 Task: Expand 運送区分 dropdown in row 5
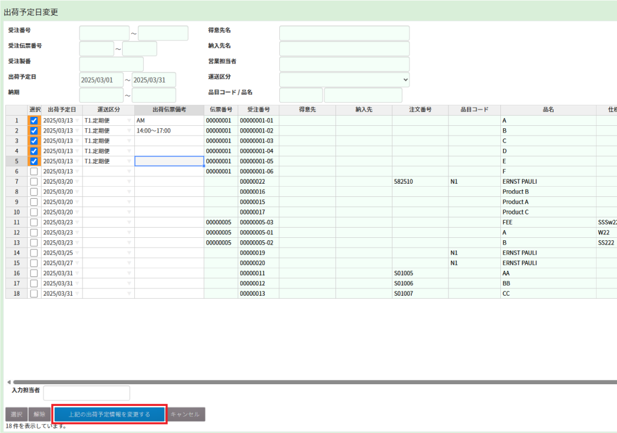coord(129,161)
